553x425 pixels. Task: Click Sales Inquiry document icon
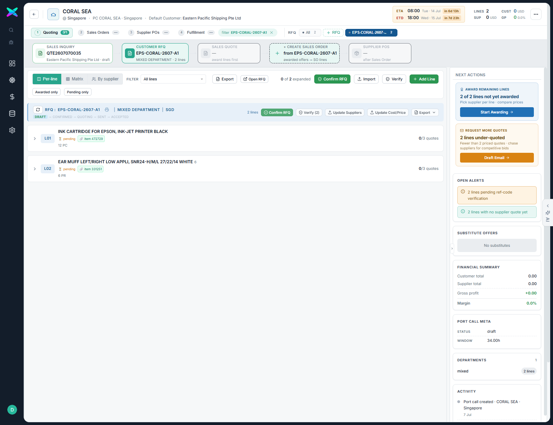tap(40, 53)
